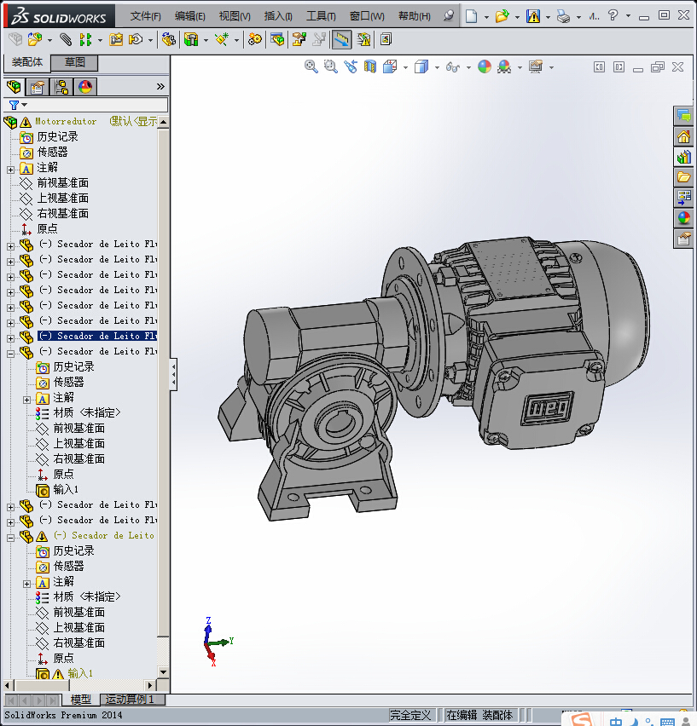Screen dimensions: 697x726
Task: Open the ConfigurationManager tab icon
Action: (61, 86)
